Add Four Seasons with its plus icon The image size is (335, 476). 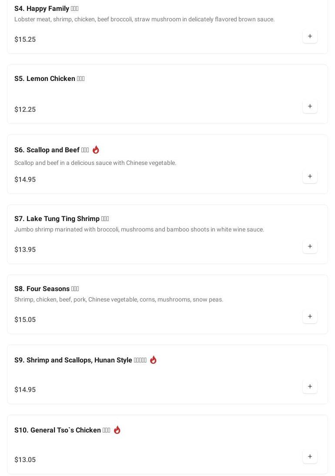coord(310,316)
